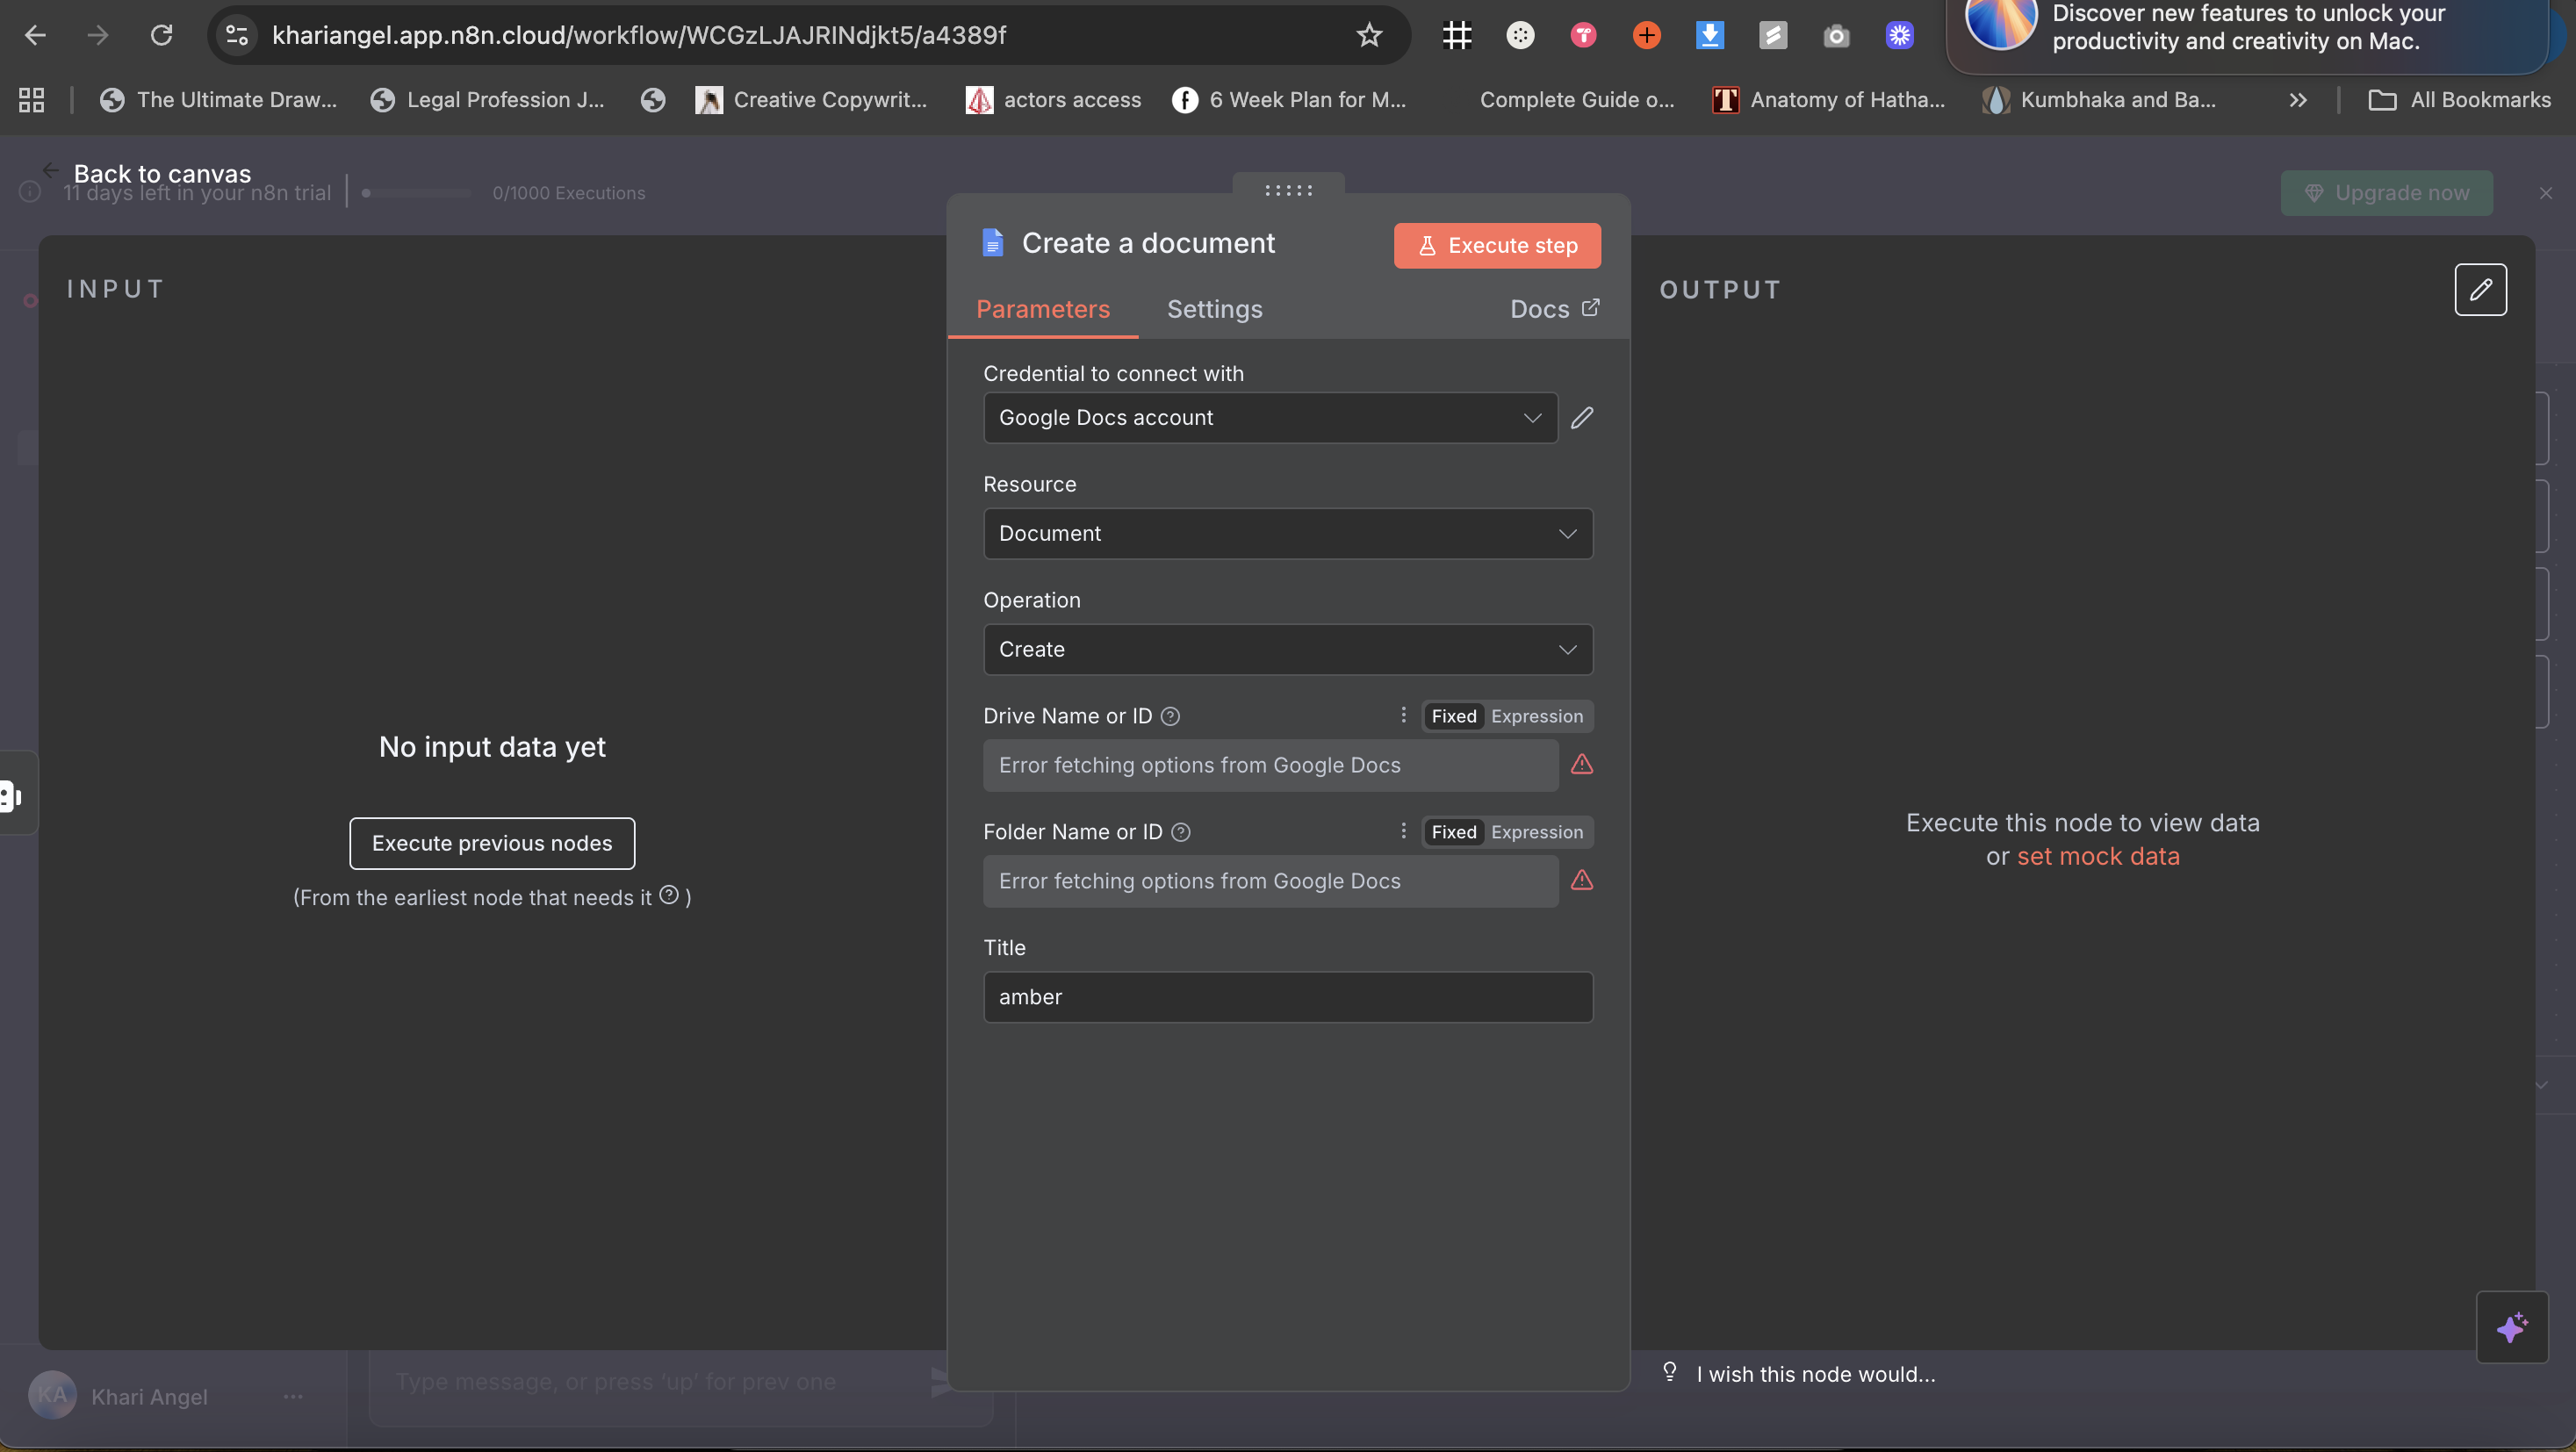
Task: Open the Operation Create dropdown
Action: [1287, 650]
